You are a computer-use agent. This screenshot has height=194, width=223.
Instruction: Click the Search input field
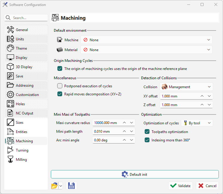point(29,18)
